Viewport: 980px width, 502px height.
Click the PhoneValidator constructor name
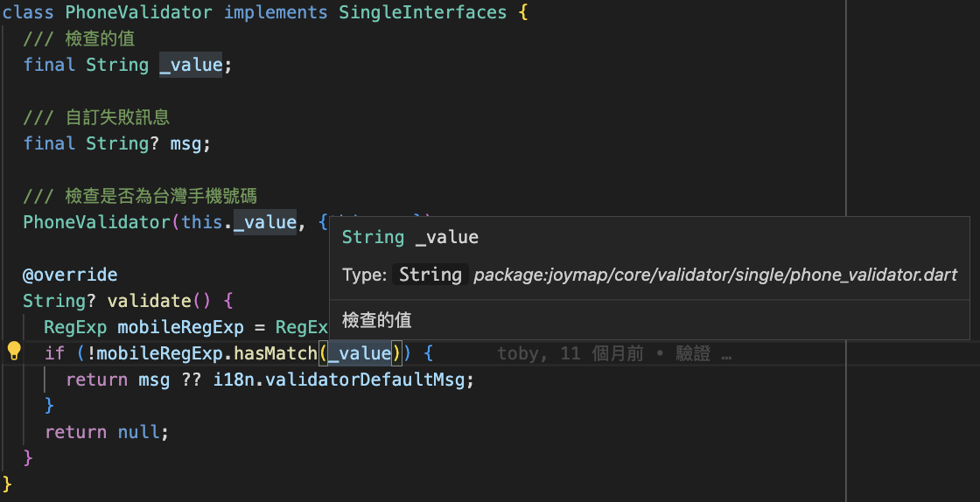[x=96, y=222]
